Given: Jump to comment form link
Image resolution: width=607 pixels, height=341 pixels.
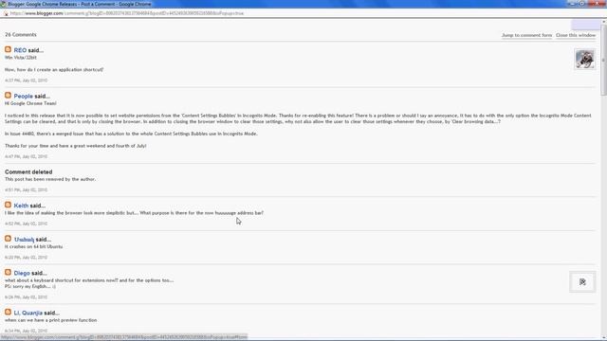Looking at the screenshot, I should pos(527,35).
